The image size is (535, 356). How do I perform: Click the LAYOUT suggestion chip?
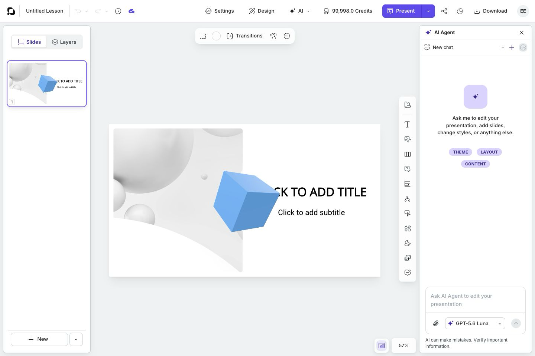click(489, 152)
